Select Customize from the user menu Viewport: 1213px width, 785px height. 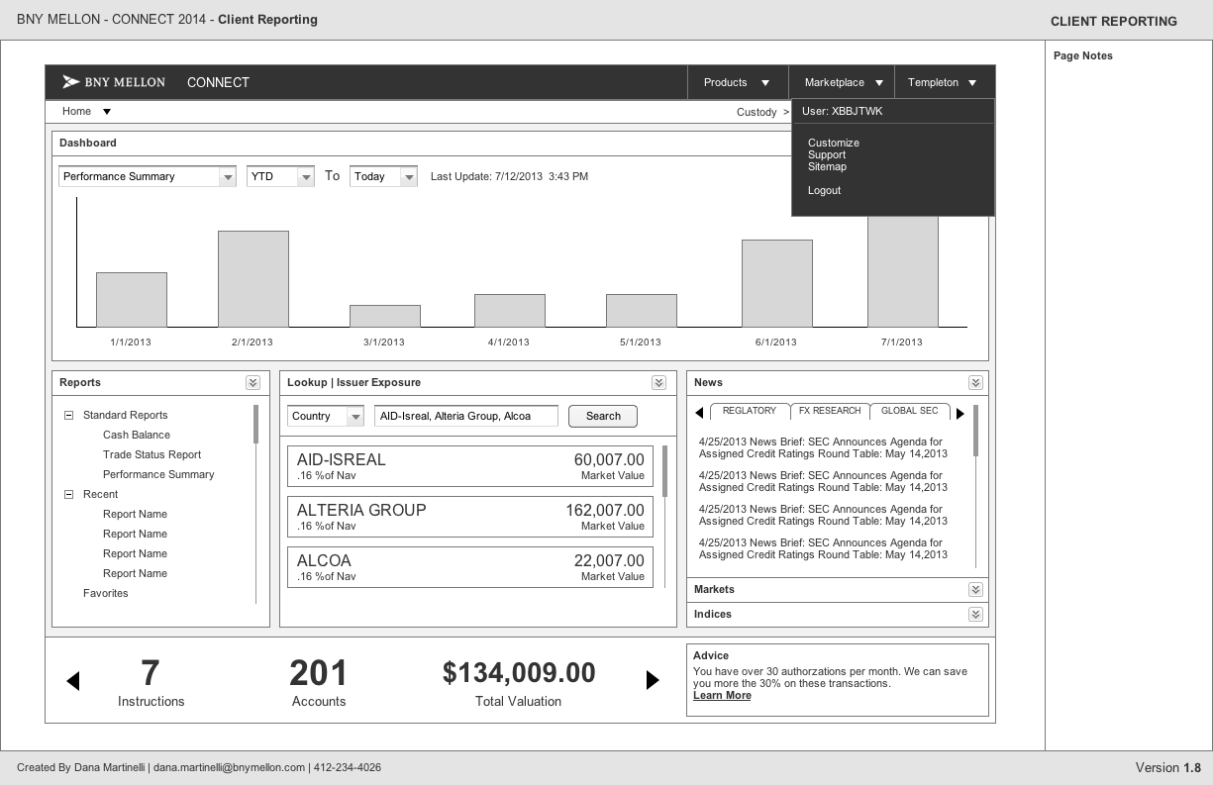click(834, 143)
